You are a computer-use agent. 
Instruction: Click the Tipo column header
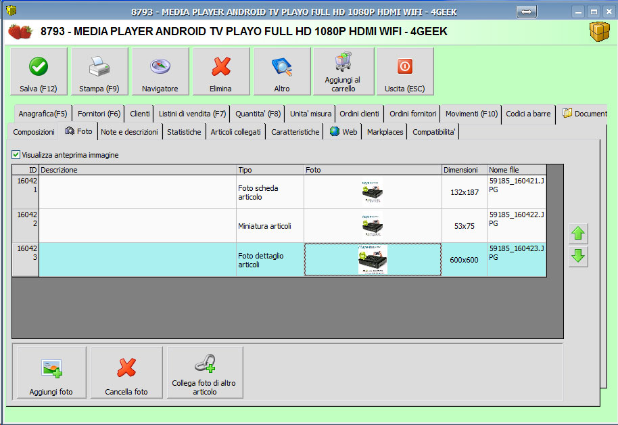click(270, 170)
